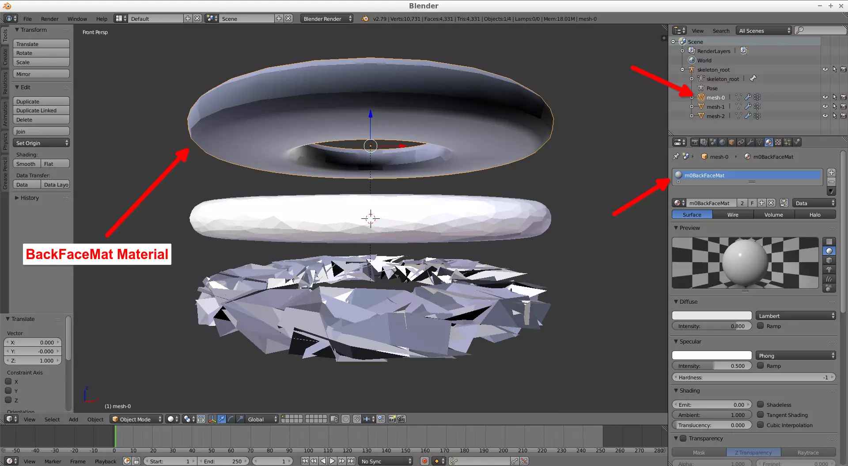The width and height of the screenshot is (848, 466).
Task: Switch to the Halo material type tab
Action: click(815, 214)
